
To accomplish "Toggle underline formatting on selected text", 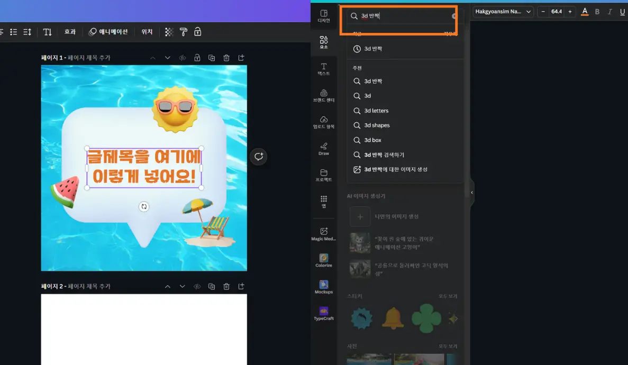I will (623, 11).
